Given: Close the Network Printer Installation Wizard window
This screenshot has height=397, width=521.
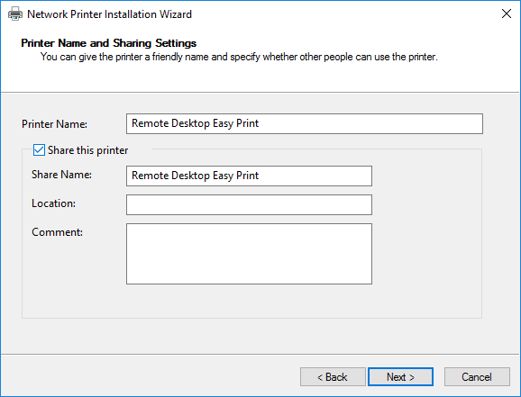Looking at the screenshot, I should pyautogui.click(x=506, y=14).
